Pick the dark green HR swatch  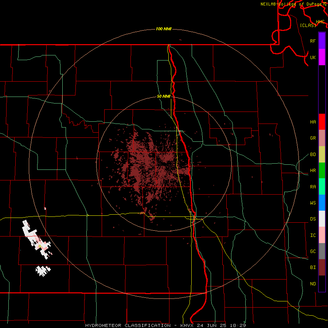click(322, 170)
